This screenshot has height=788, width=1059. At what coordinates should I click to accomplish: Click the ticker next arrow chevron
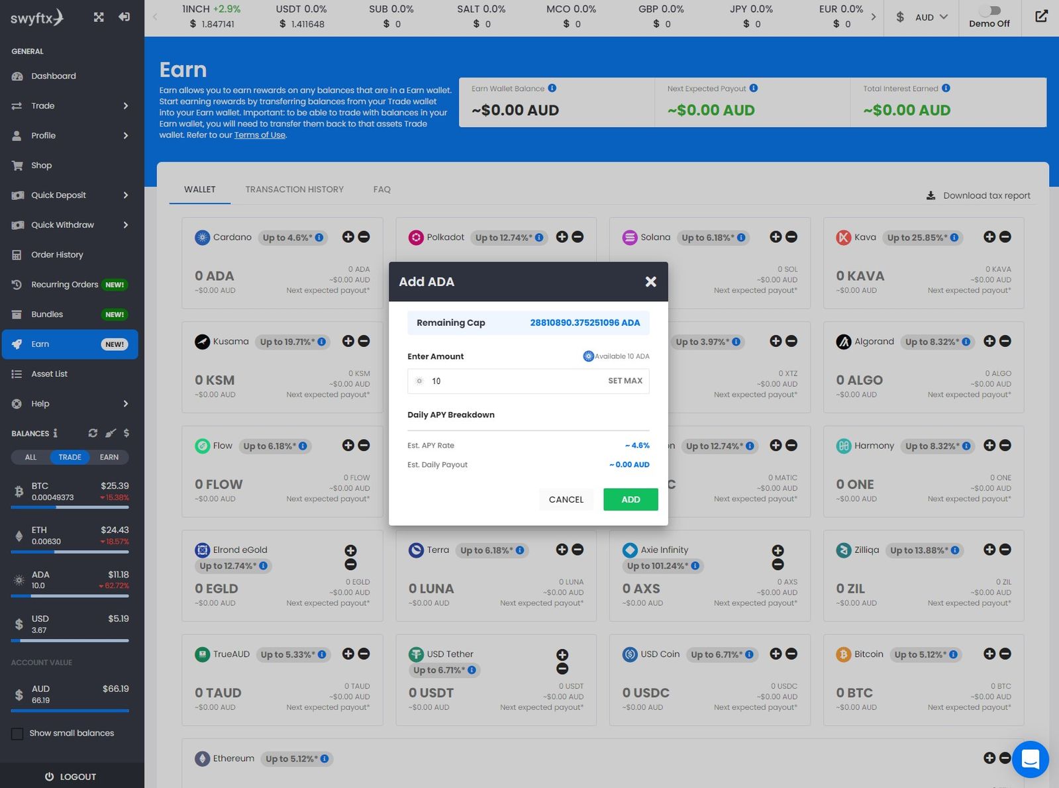[874, 17]
